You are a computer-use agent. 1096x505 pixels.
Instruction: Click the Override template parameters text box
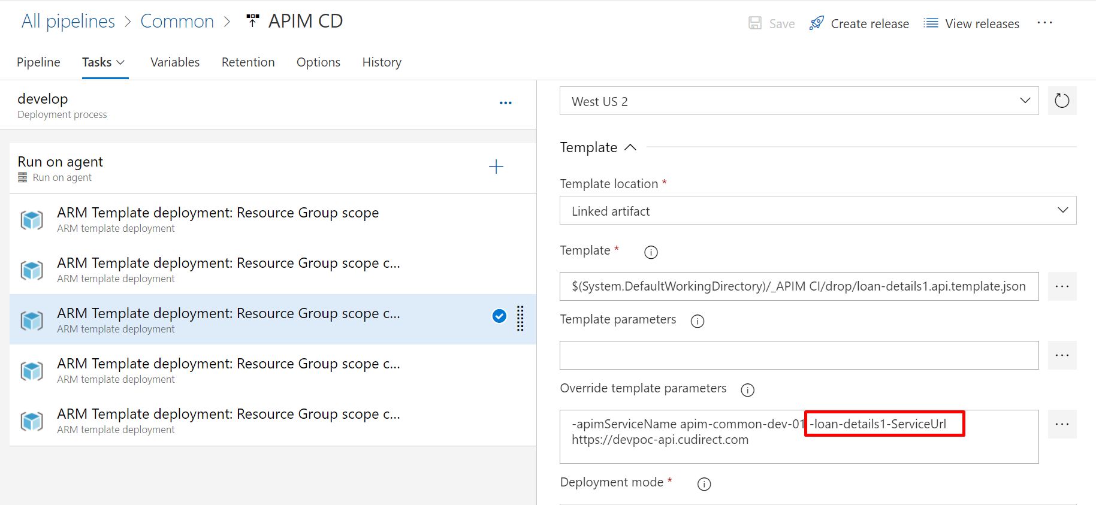799,437
